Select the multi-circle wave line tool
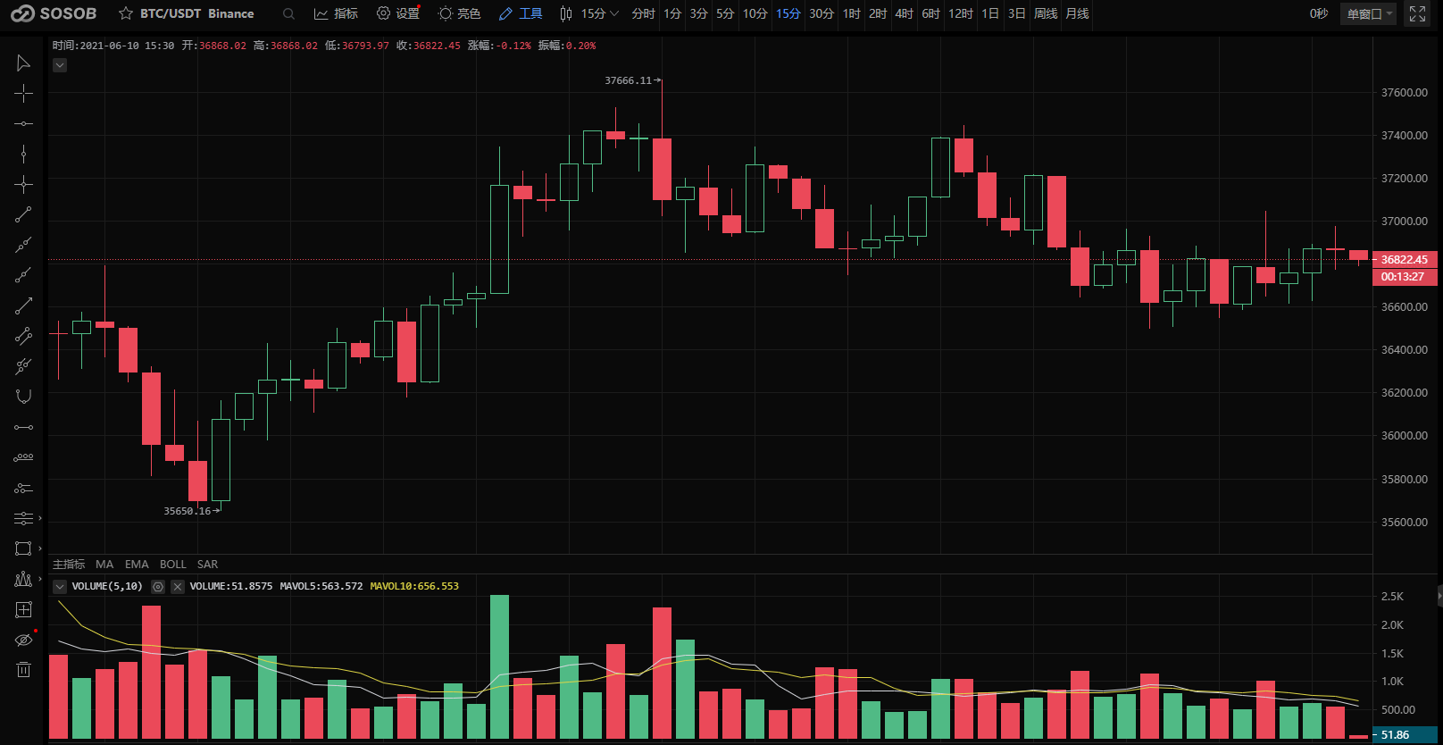Screen dimensions: 1443x745 23,457
